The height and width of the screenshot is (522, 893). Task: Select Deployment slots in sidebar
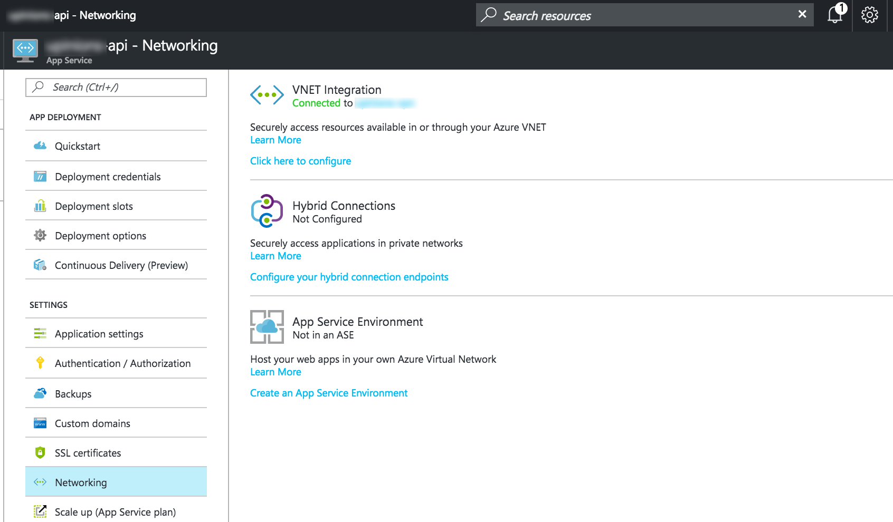pyautogui.click(x=94, y=206)
